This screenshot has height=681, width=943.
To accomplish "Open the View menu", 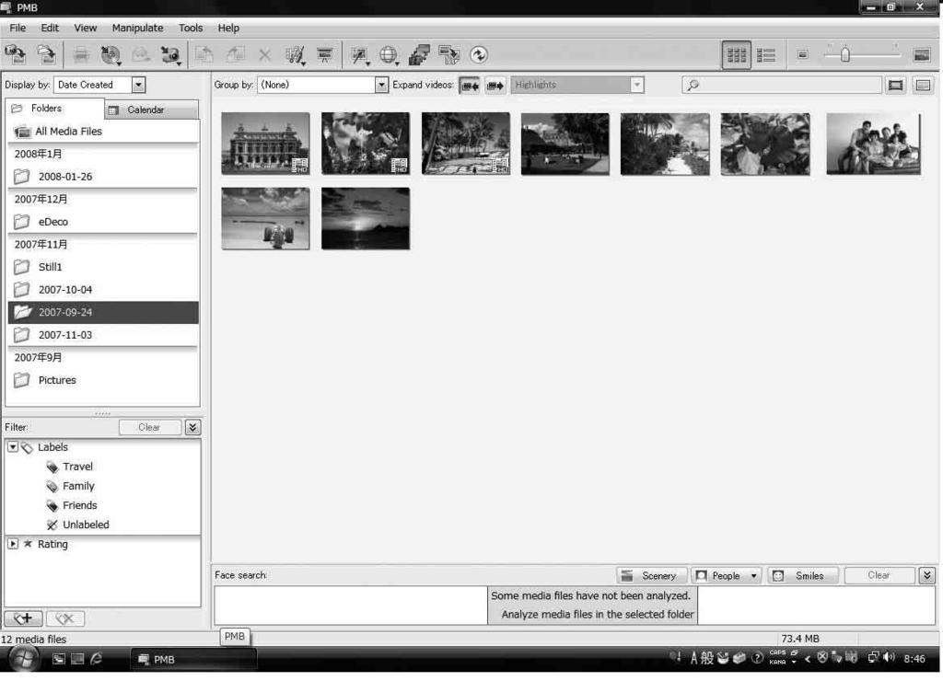I will [86, 28].
